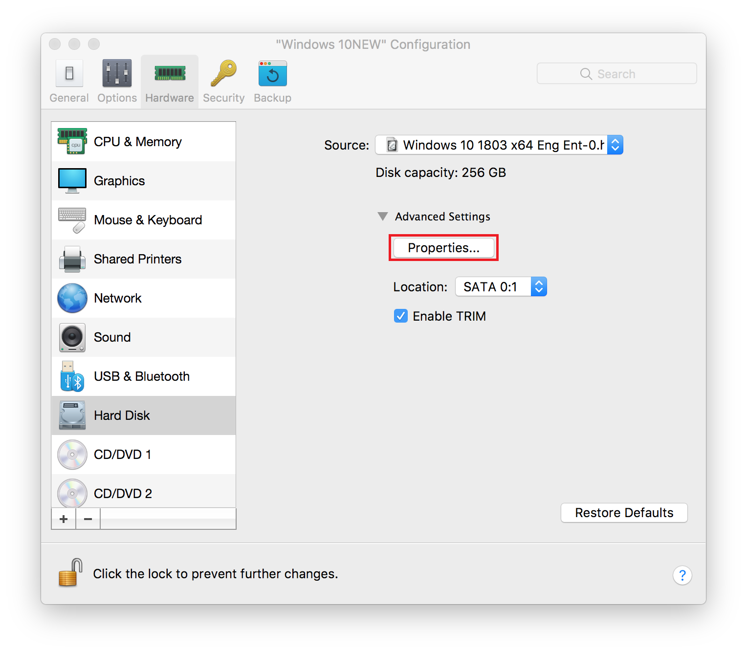
Task: Click the Shared Printers icon
Action: coord(72,259)
